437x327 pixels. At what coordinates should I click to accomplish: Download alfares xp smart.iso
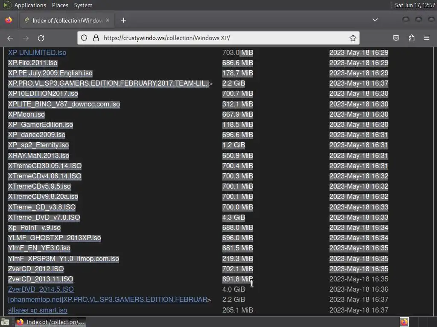click(38, 310)
